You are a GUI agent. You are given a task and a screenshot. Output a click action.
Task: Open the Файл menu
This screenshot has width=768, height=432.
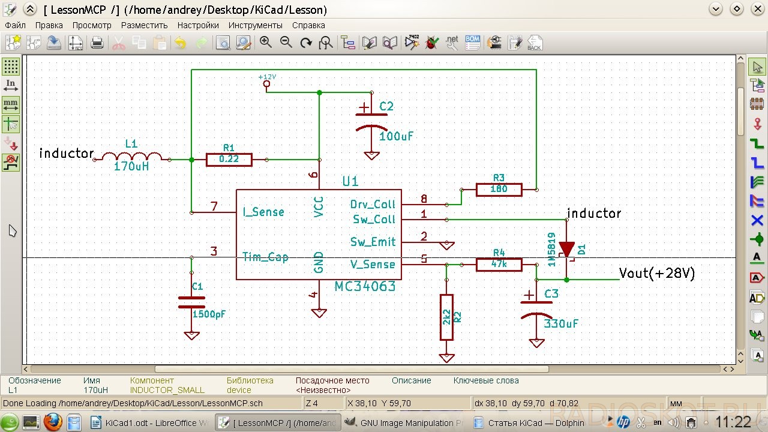pos(15,25)
